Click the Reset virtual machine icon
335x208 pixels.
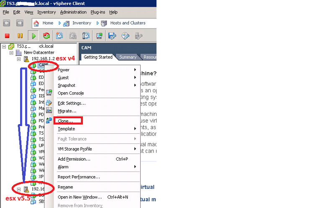(x=46, y=36)
